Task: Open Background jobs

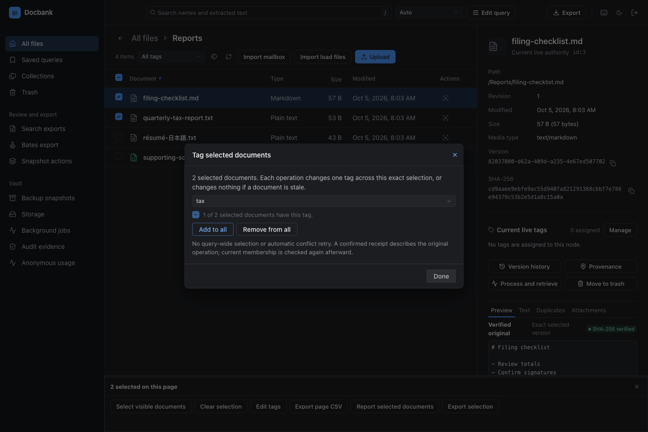Action: coord(52,230)
